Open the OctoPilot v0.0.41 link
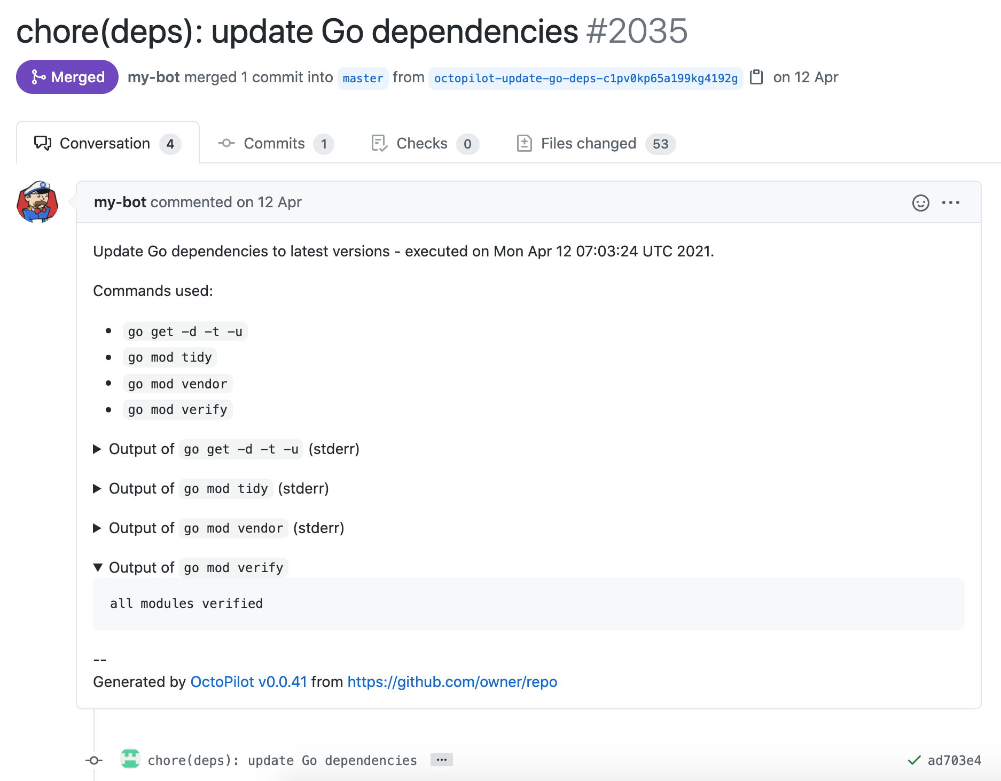1001x781 pixels. [x=248, y=682]
